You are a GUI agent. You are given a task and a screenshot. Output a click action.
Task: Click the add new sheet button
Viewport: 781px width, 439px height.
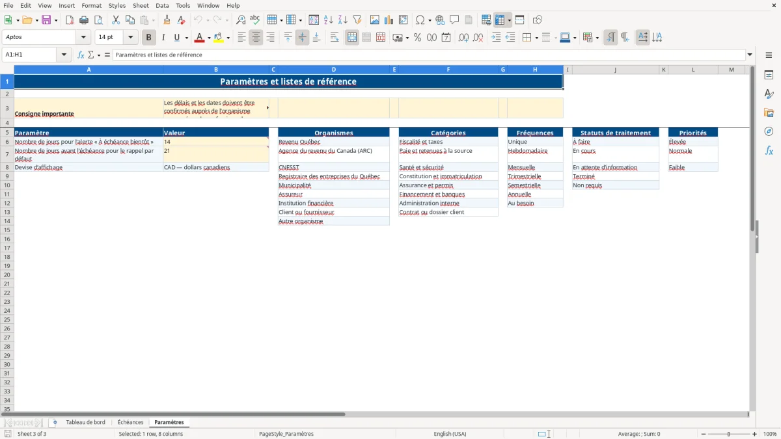click(x=55, y=423)
